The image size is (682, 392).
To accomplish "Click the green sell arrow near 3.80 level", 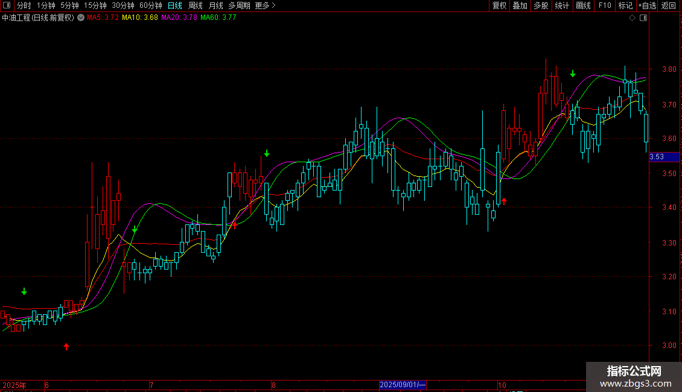I will tap(573, 74).
